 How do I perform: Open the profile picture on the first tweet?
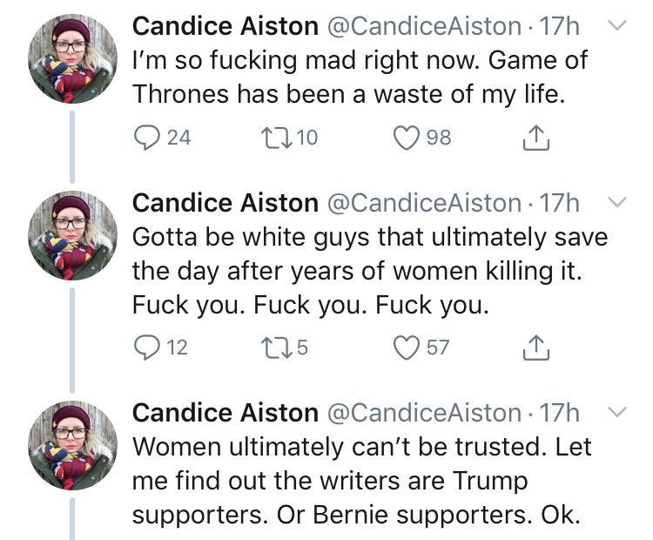(x=72, y=58)
